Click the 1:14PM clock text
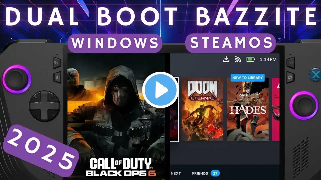This screenshot has width=321, height=180. (x=268, y=59)
